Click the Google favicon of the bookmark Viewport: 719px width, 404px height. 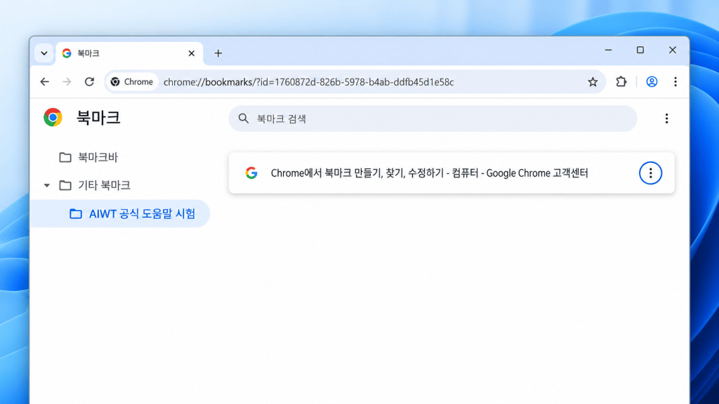pyautogui.click(x=251, y=173)
